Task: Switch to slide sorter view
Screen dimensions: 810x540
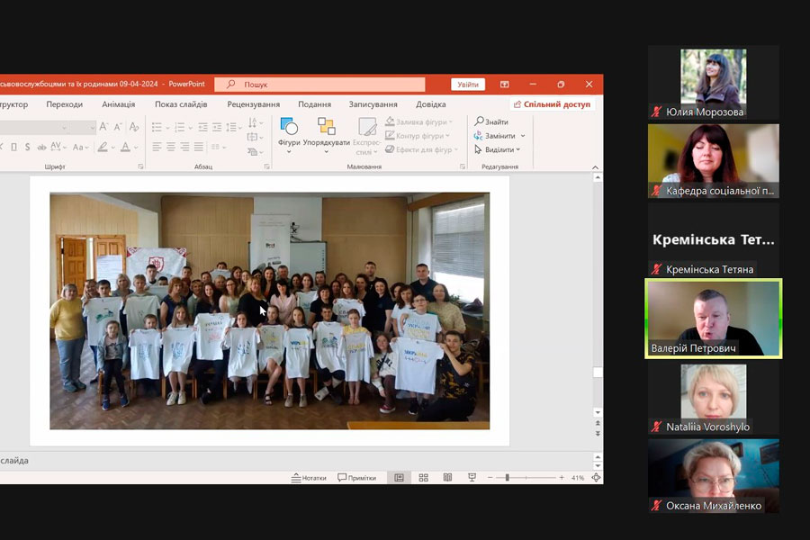Action: 423,477
